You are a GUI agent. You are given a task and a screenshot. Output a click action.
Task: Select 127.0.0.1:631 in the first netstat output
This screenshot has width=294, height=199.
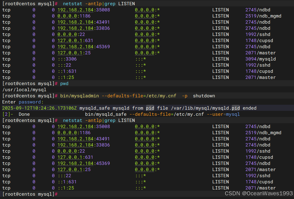coord(75,41)
